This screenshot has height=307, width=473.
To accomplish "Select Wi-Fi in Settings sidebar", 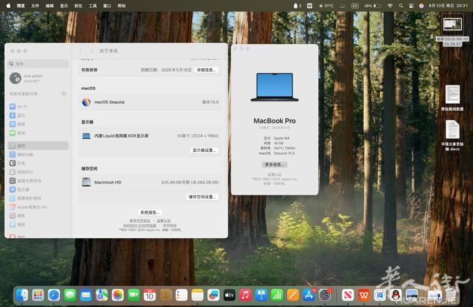I will (x=39, y=107).
